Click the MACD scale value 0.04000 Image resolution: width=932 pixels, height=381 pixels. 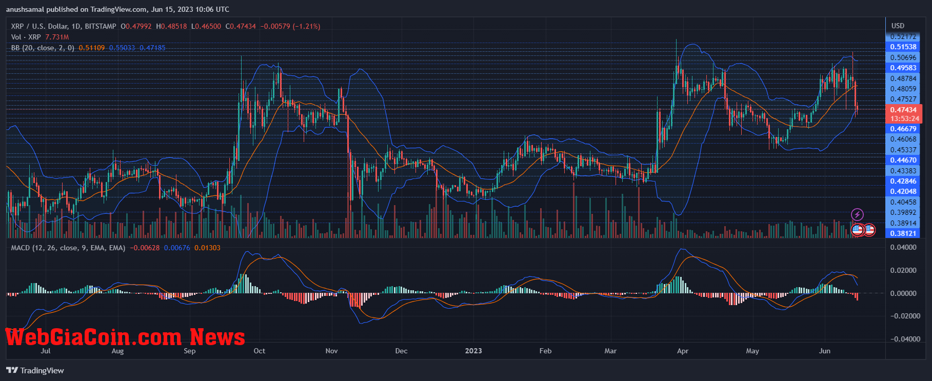903,247
